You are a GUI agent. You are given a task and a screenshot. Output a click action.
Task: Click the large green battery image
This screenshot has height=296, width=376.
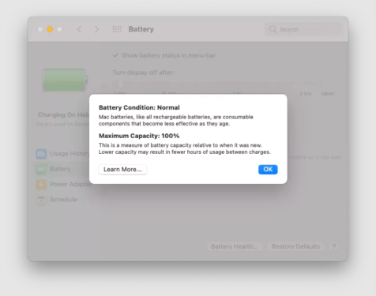tap(65, 80)
